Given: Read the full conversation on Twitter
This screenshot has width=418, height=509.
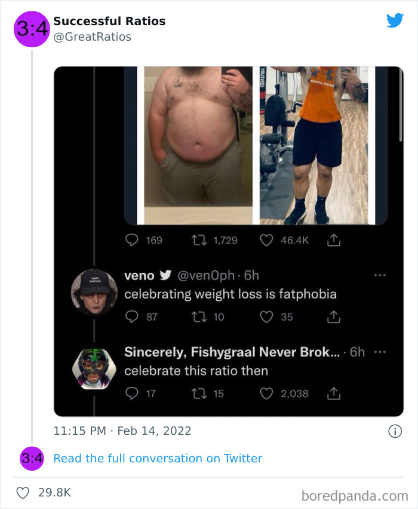Looking at the screenshot, I should [x=158, y=458].
